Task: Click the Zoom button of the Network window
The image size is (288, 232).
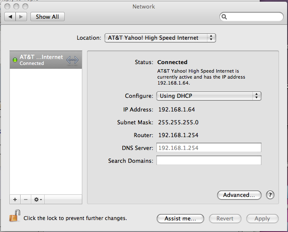Action: (25, 6)
